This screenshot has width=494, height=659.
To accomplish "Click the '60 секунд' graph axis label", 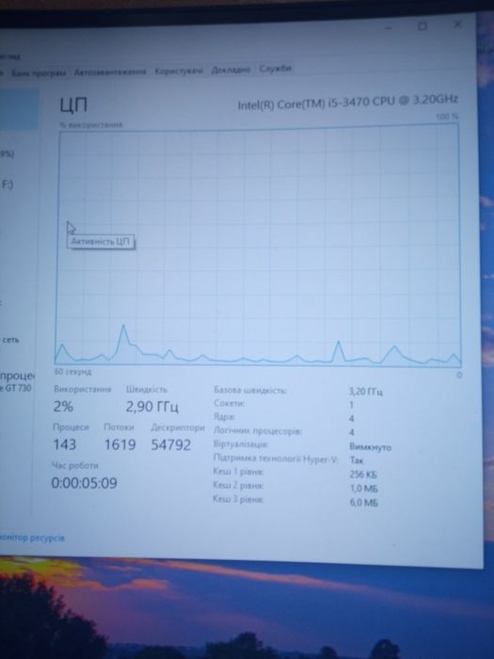I will (72, 372).
